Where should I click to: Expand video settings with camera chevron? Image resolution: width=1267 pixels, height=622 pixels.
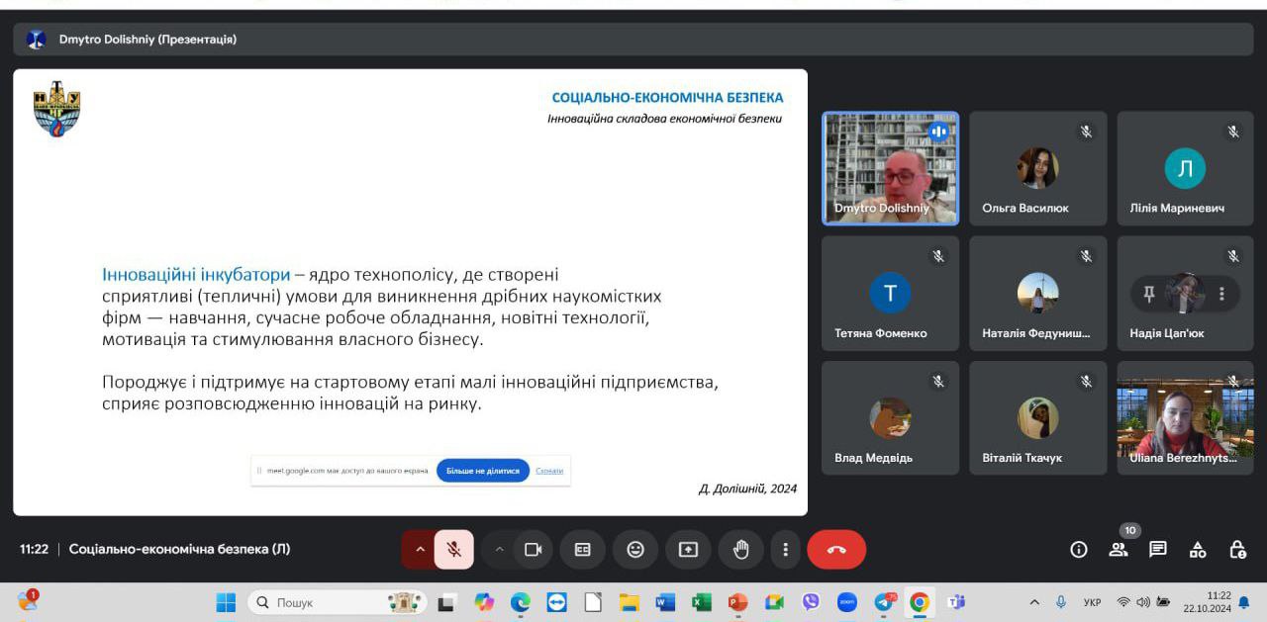coord(499,549)
